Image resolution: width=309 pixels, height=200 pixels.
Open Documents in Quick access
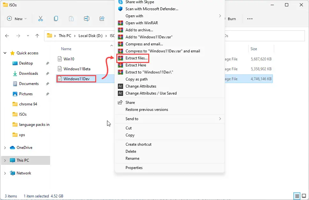click(x=29, y=84)
